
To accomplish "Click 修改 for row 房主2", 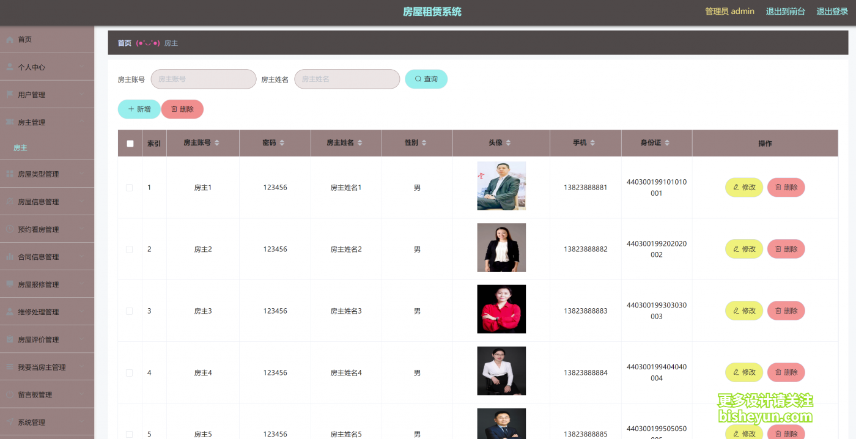I will click(x=744, y=249).
